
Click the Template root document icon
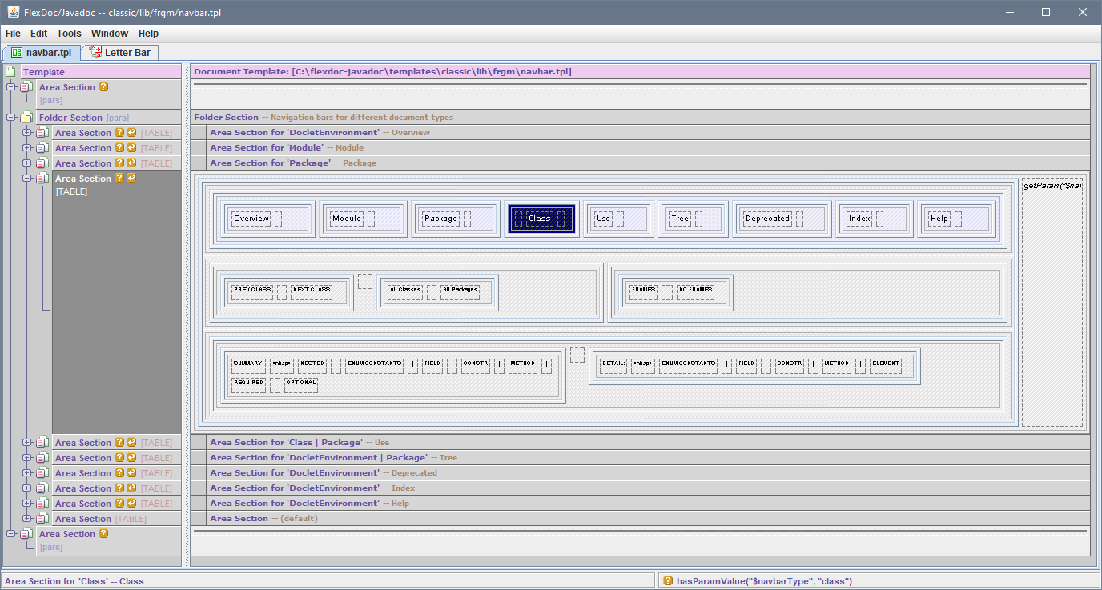click(x=11, y=72)
